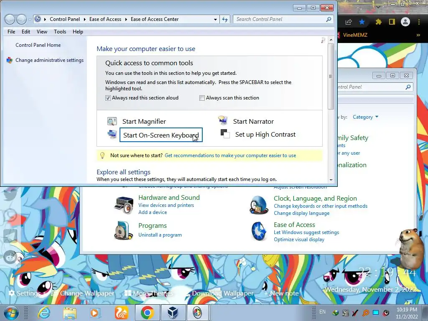The width and height of the screenshot is (428, 321).
Task: Click the Ease of Access vertical scrollbar thumb
Action: pos(331,76)
